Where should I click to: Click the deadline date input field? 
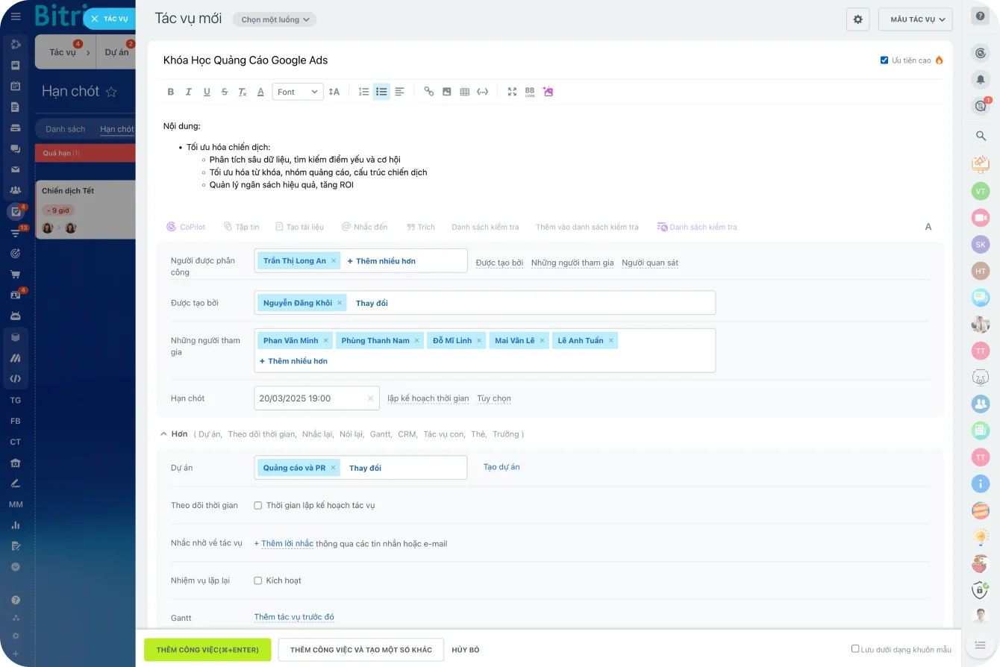pos(310,398)
